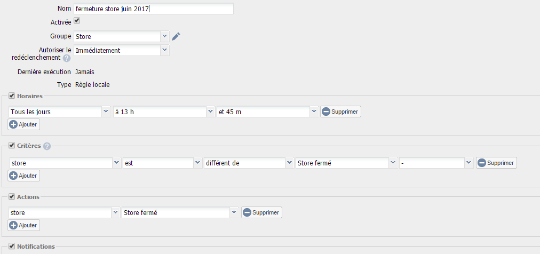Add a new Horaires schedule row

pos(24,124)
